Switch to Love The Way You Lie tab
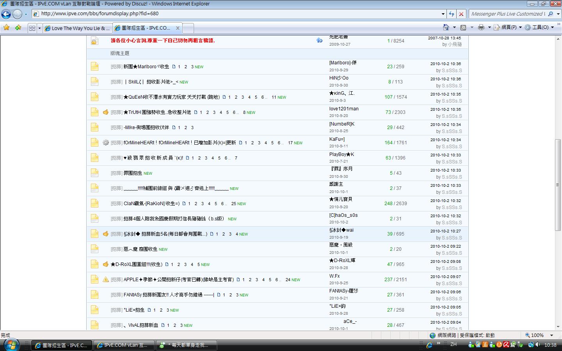The height and width of the screenshot is (351, 562). coord(77,28)
